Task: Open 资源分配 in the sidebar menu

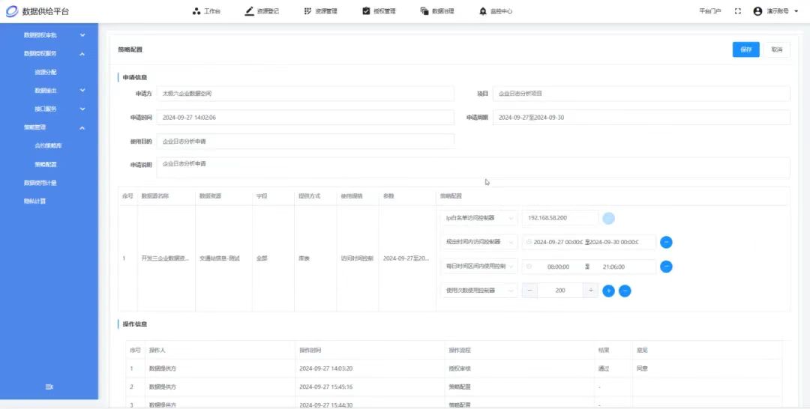Action: pos(46,72)
